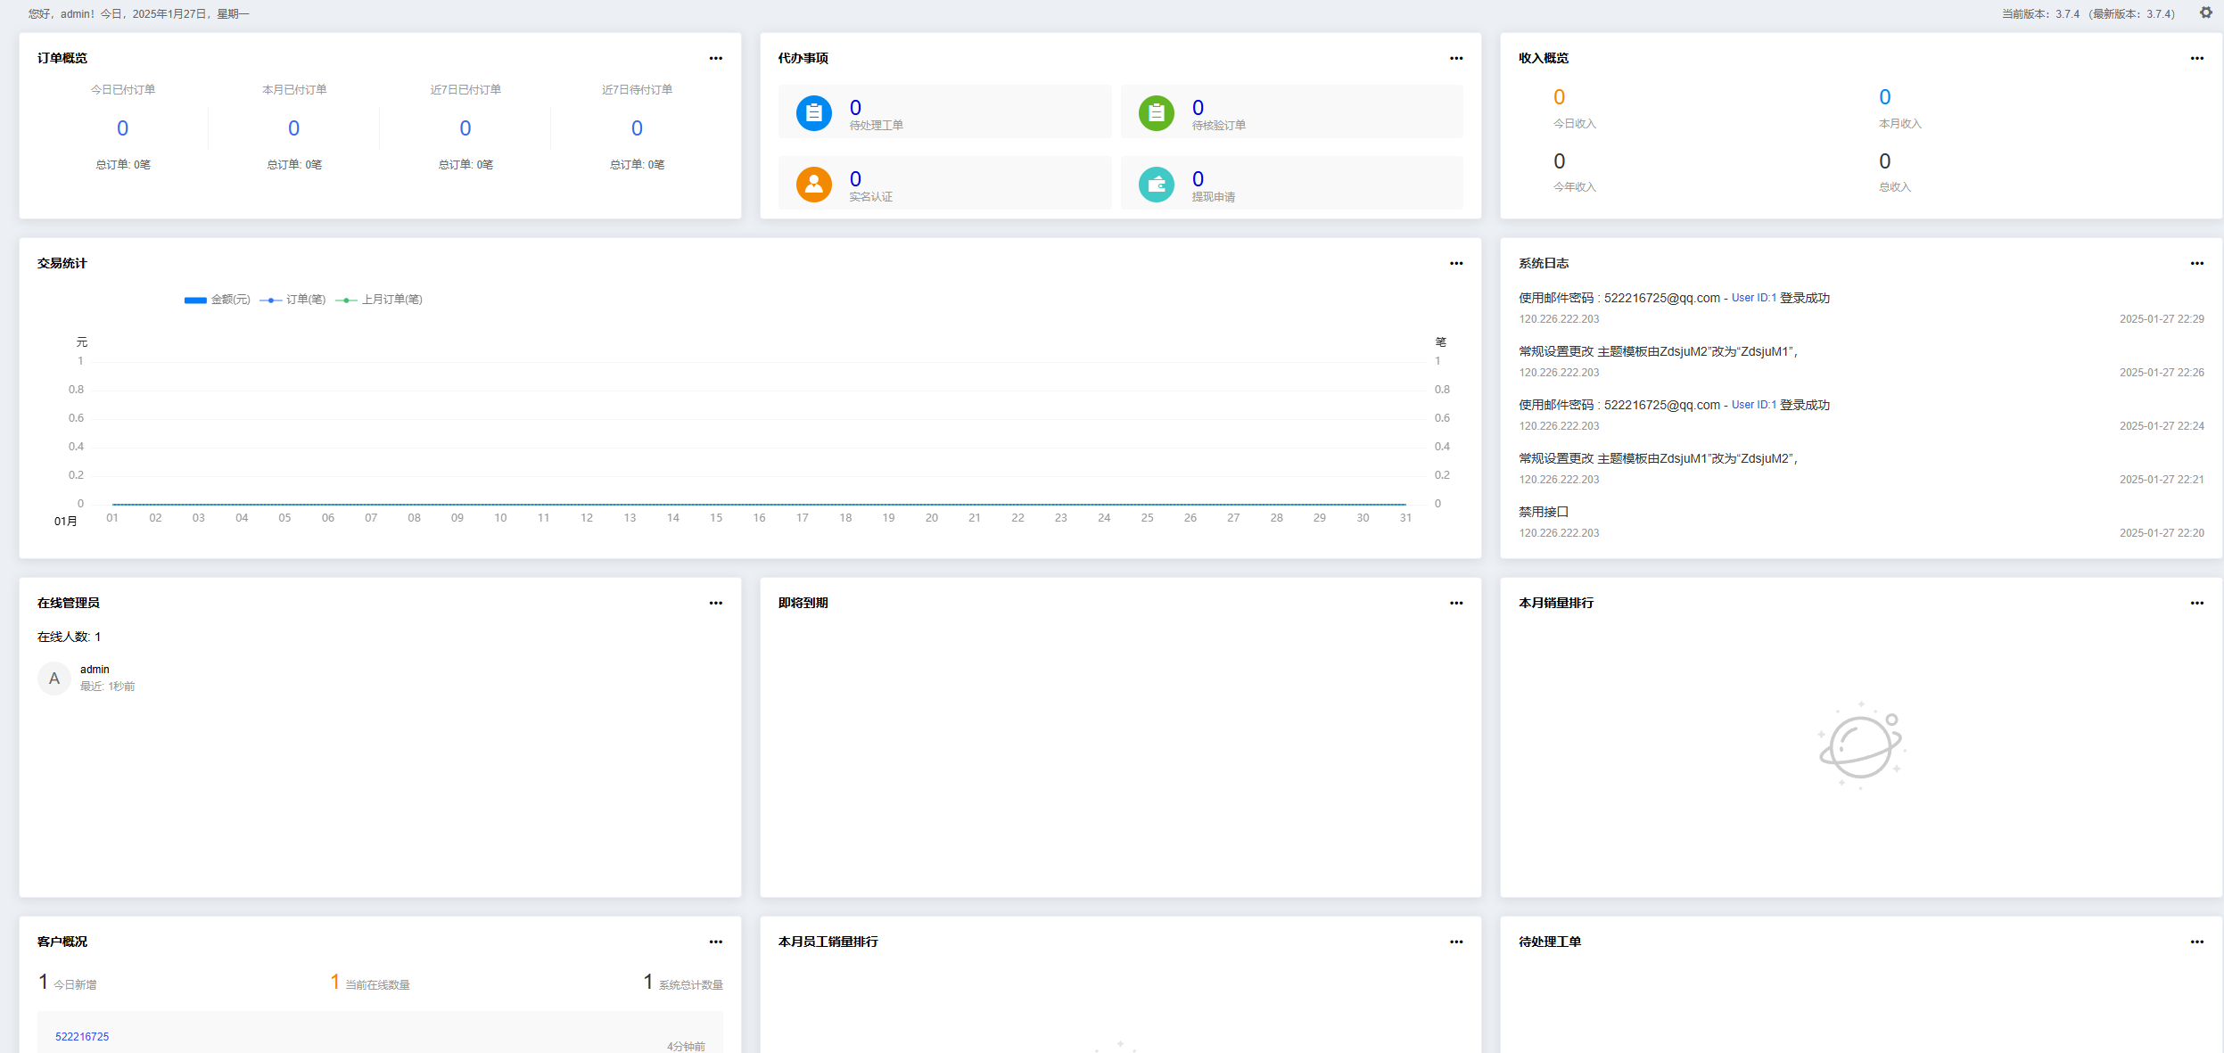Click 本月已付订单 count value
This screenshot has width=2224, height=1053.
click(294, 128)
